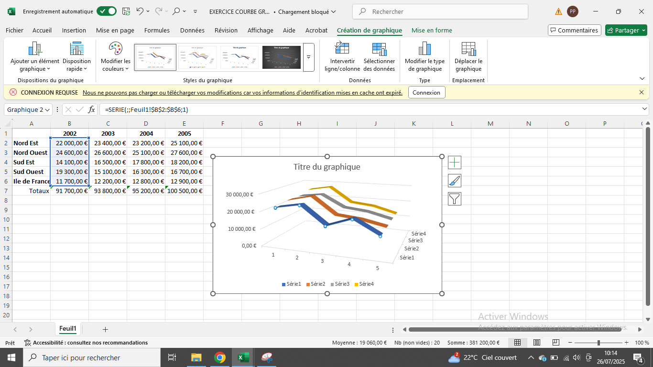
Task: Switch to the Insertion tab
Action: click(x=74, y=30)
